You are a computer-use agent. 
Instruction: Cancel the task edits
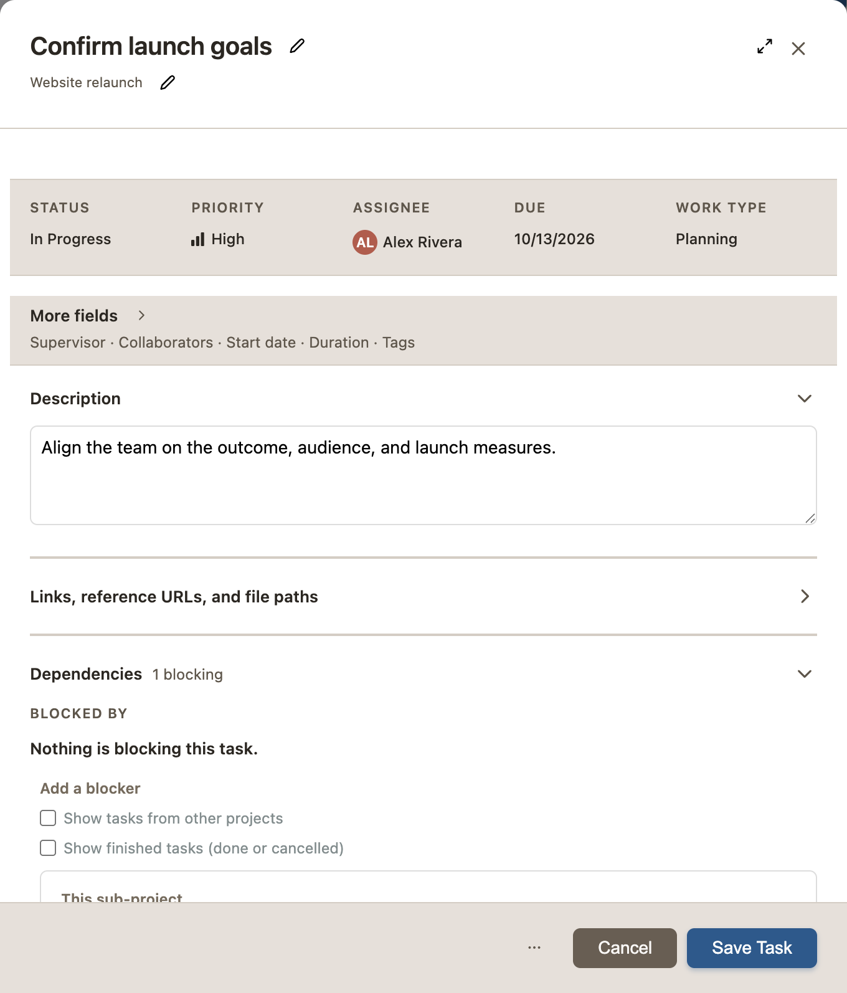[x=625, y=948]
